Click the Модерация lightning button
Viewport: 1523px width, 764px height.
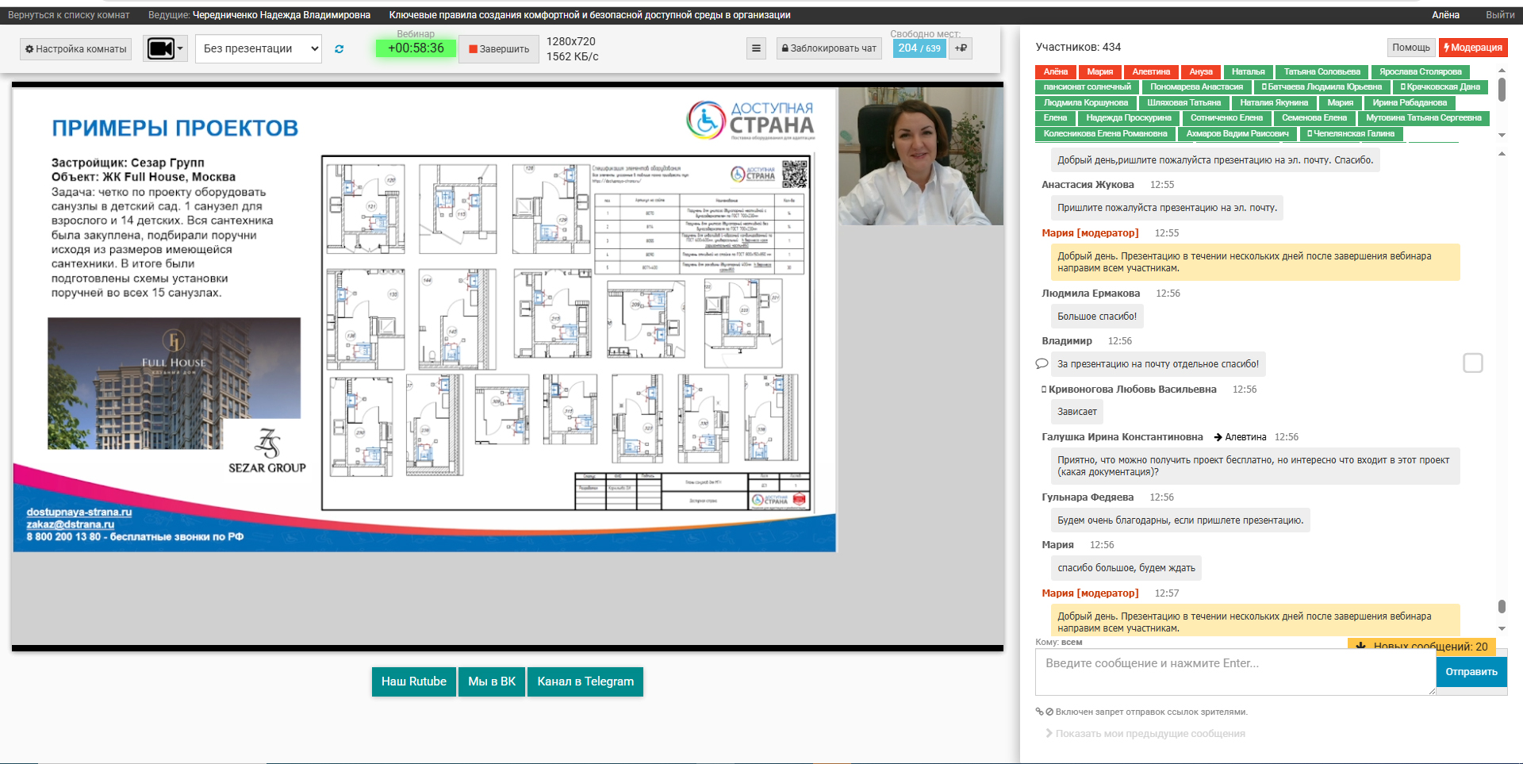tap(1473, 48)
